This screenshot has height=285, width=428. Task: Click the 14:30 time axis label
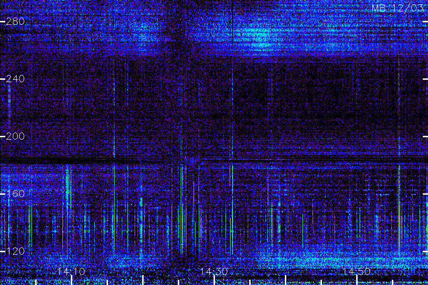(x=214, y=271)
